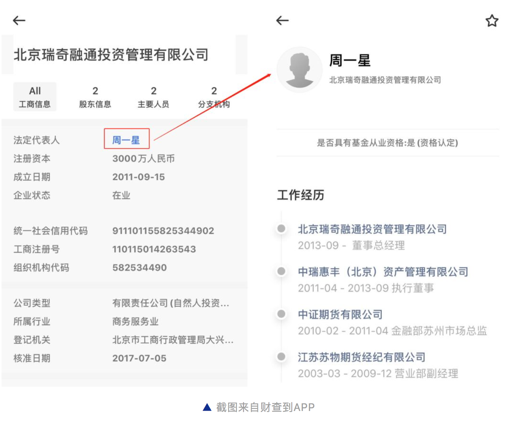Tap organization code 582534490
The image size is (517, 422).
(x=139, y=268)
